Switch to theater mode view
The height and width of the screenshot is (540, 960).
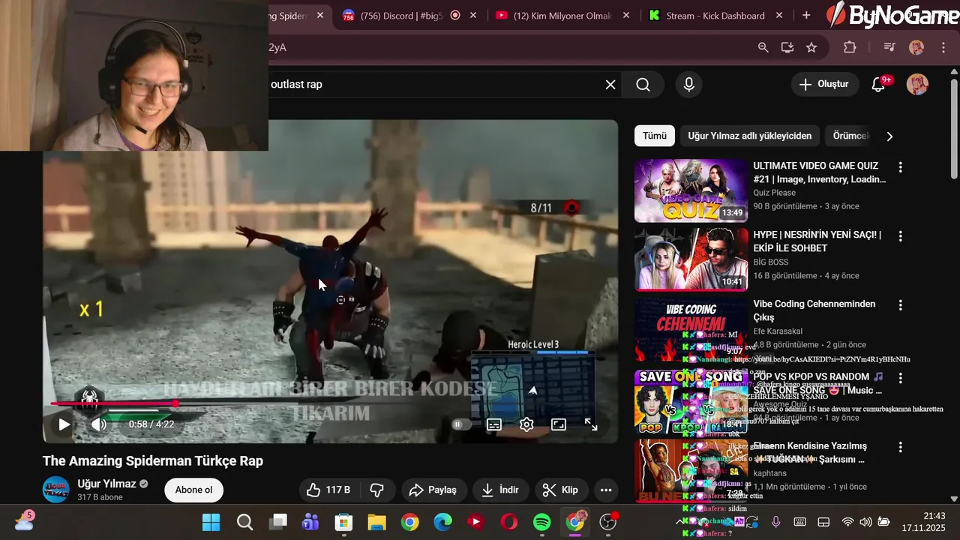click(559, 424)
